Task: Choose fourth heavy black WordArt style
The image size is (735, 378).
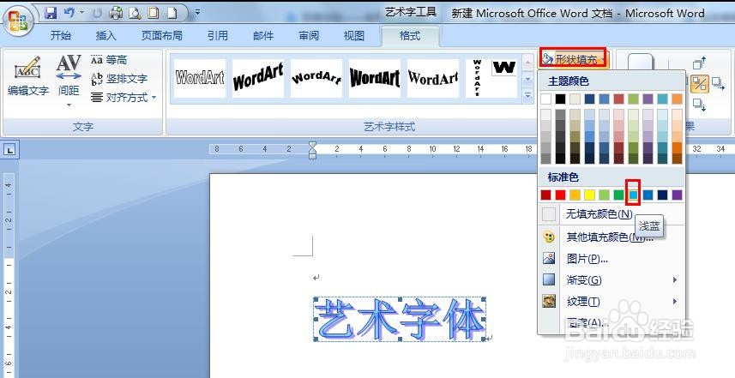Action: pyautogui.click(x=375, y=78)
